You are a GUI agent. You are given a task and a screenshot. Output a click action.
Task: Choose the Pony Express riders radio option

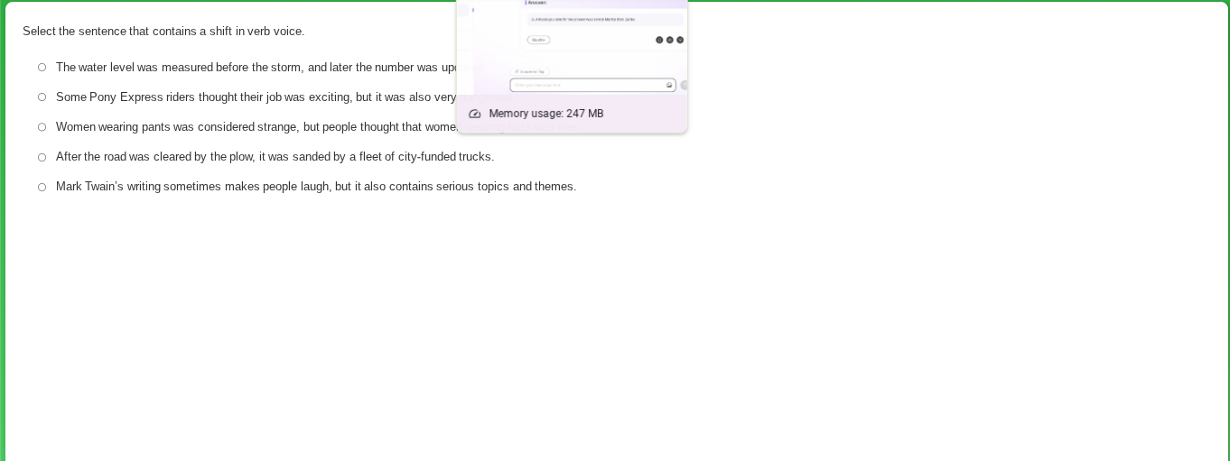(x=42, y=97)
